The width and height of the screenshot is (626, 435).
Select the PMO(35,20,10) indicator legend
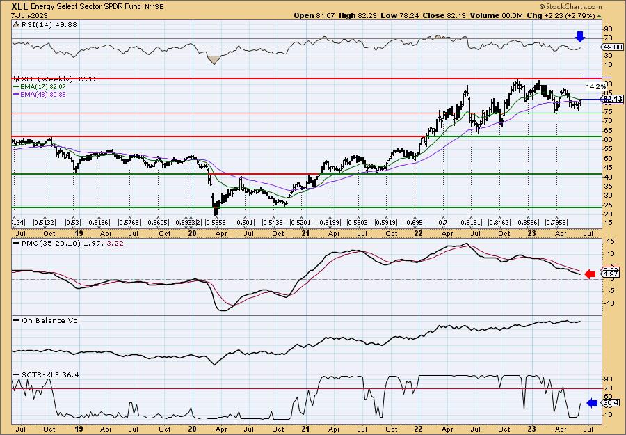(68, 243)
